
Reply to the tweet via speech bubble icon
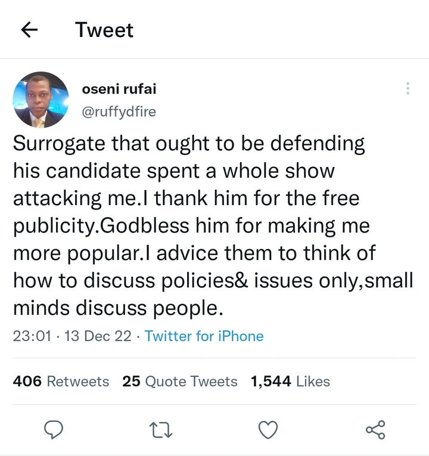[54, 429]
